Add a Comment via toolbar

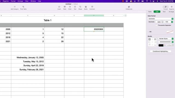click(x=92, y=7)
